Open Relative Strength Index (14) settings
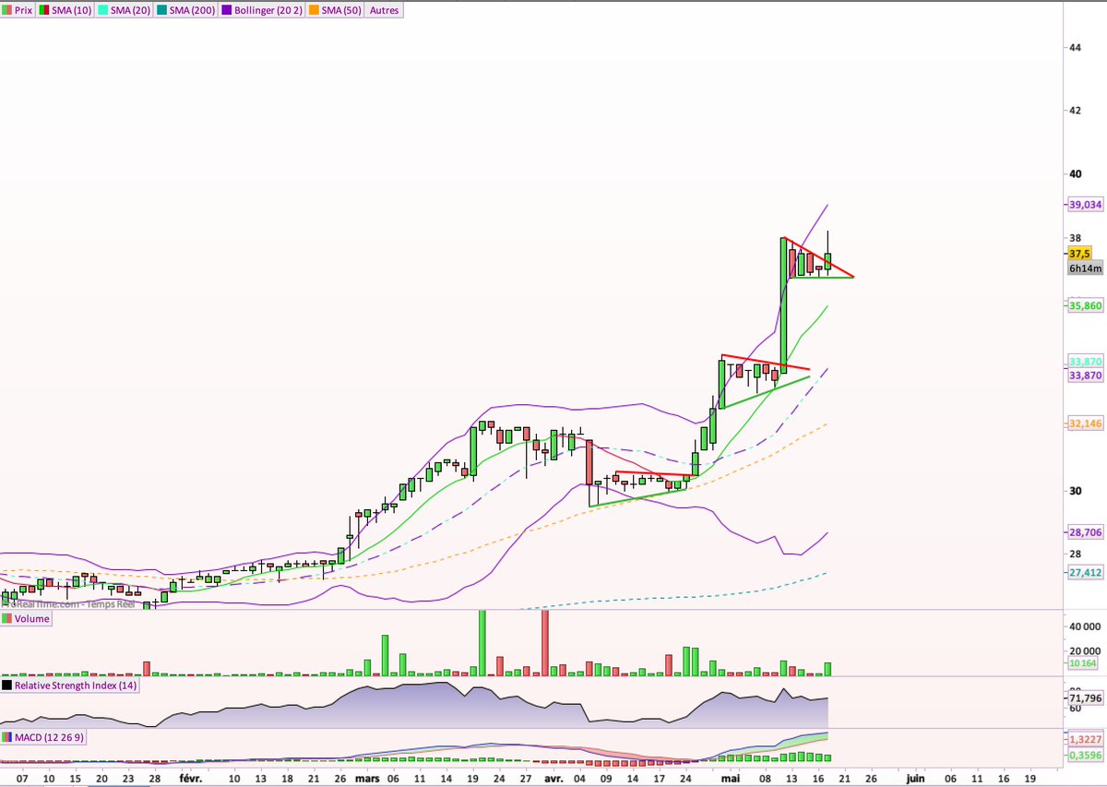 [x=70, y=686]
